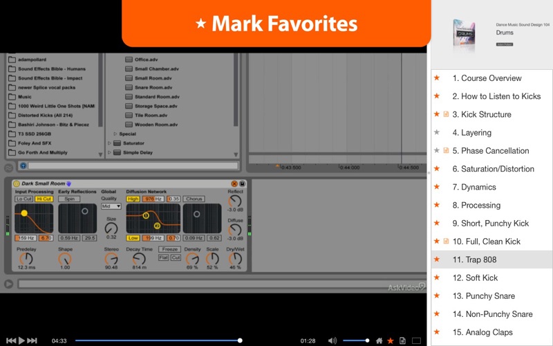Click the preset list scroll-down arrow
The image size is (553, 346).
[x=236, y=154]
